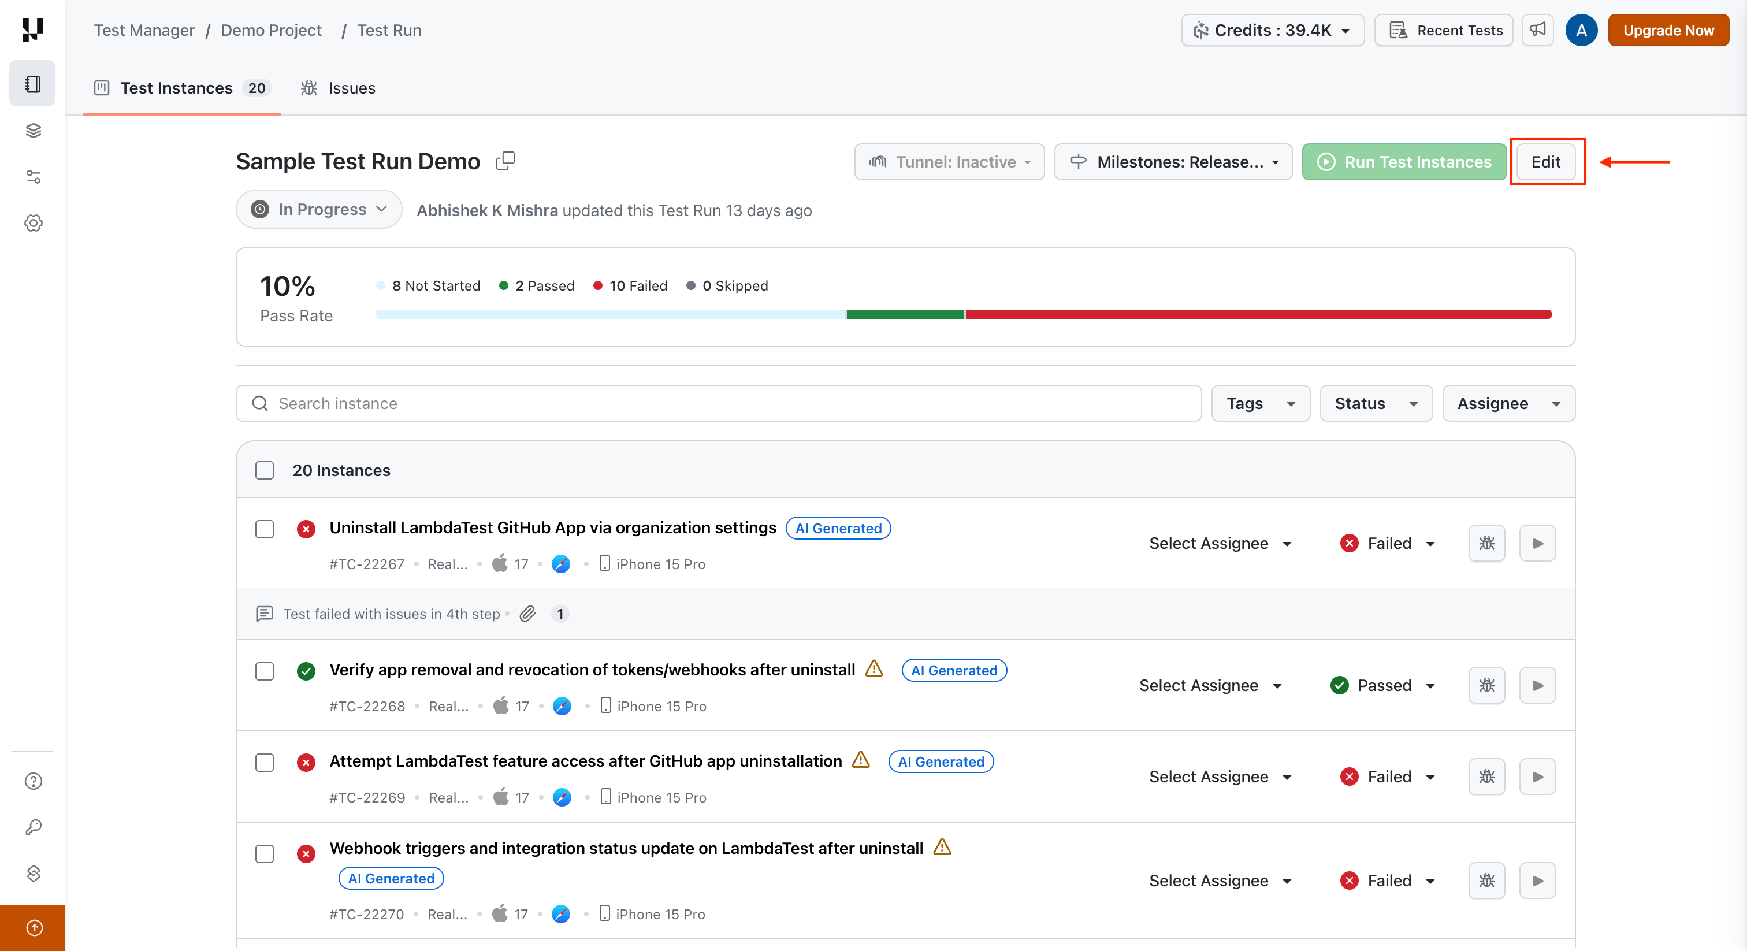Expand the In Progress status dropdown
The width and height of the screenshot is (1747, 951).
pyautogui.click(x=319, y=210)
